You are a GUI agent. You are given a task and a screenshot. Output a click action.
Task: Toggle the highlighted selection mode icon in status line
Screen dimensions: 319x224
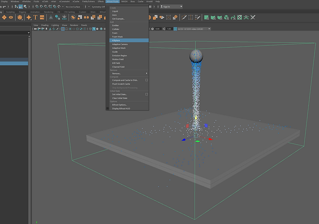(x=21, y=7)
